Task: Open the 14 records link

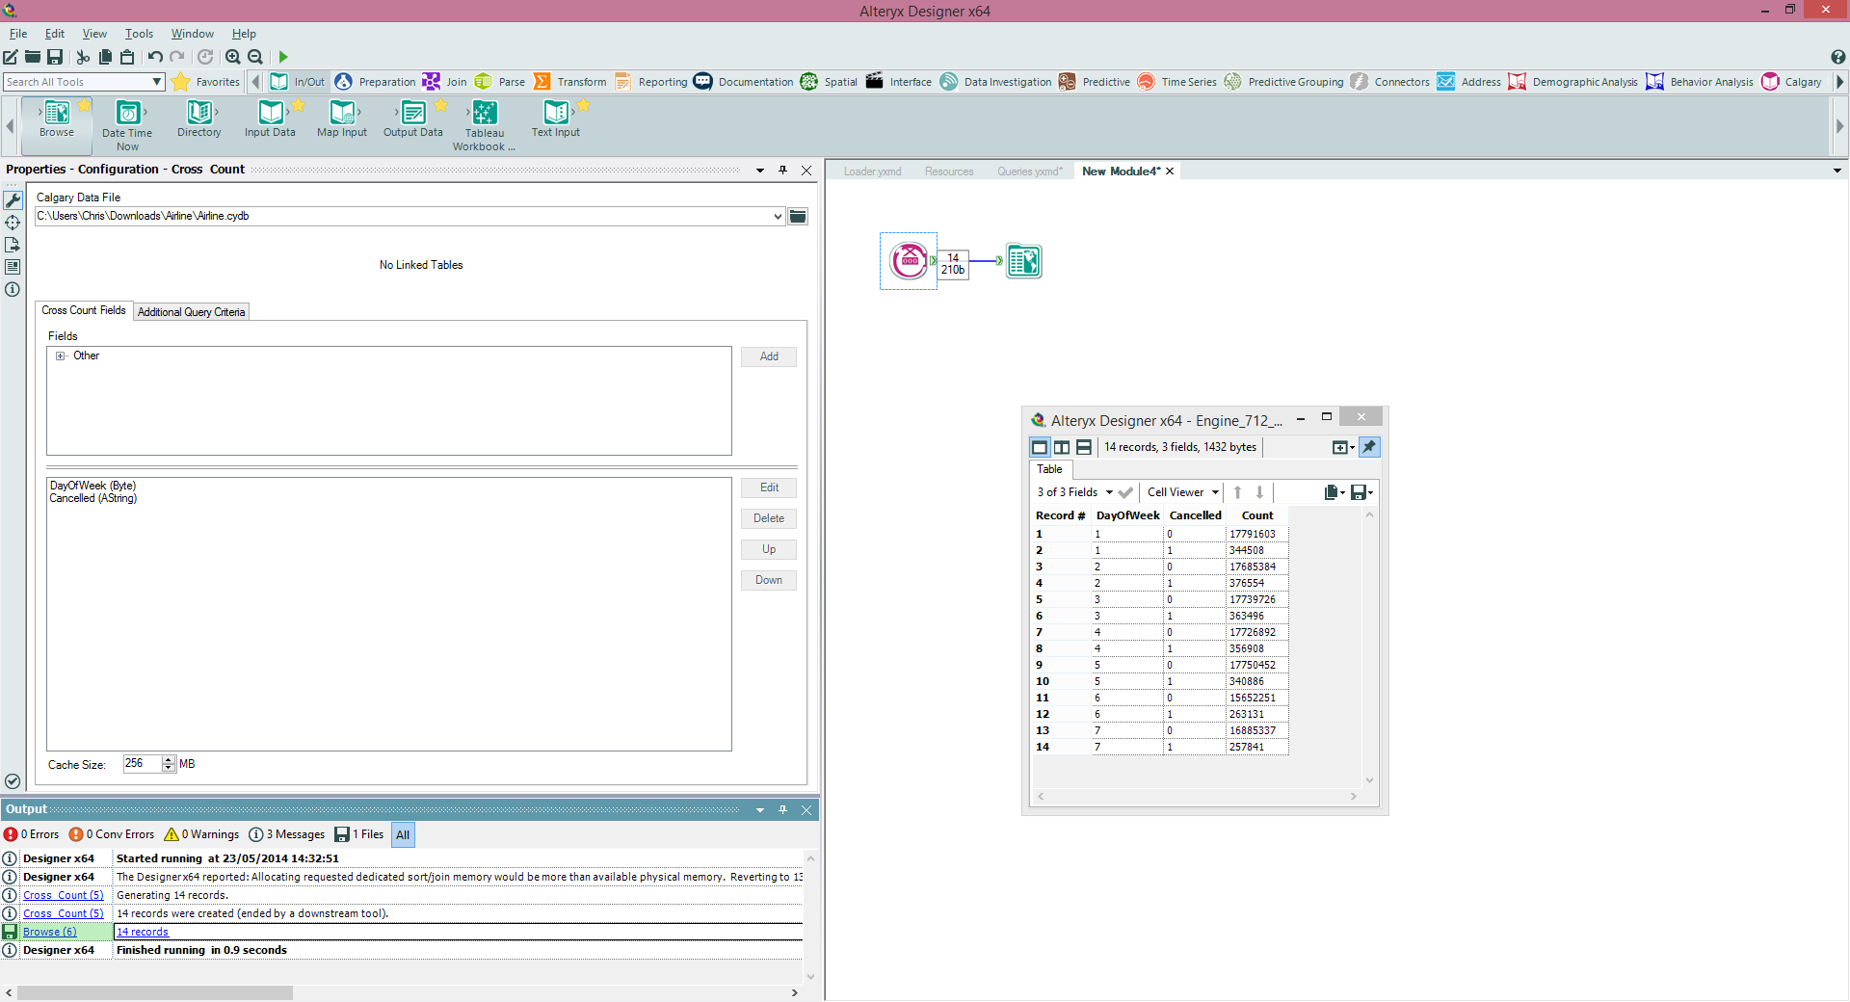Action: coord(143,932)
